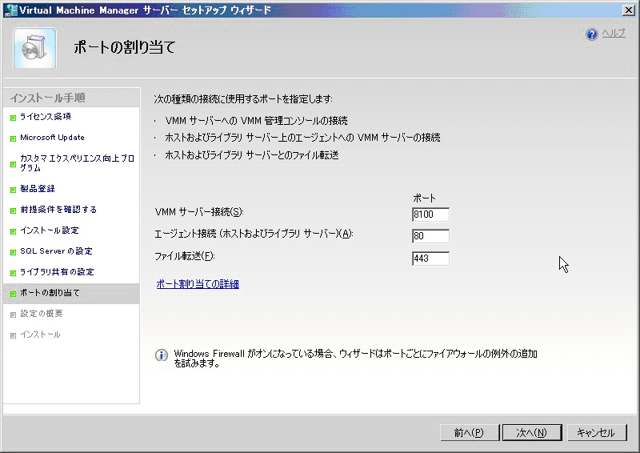Close the setup wizard window

(x=629, y=10)
